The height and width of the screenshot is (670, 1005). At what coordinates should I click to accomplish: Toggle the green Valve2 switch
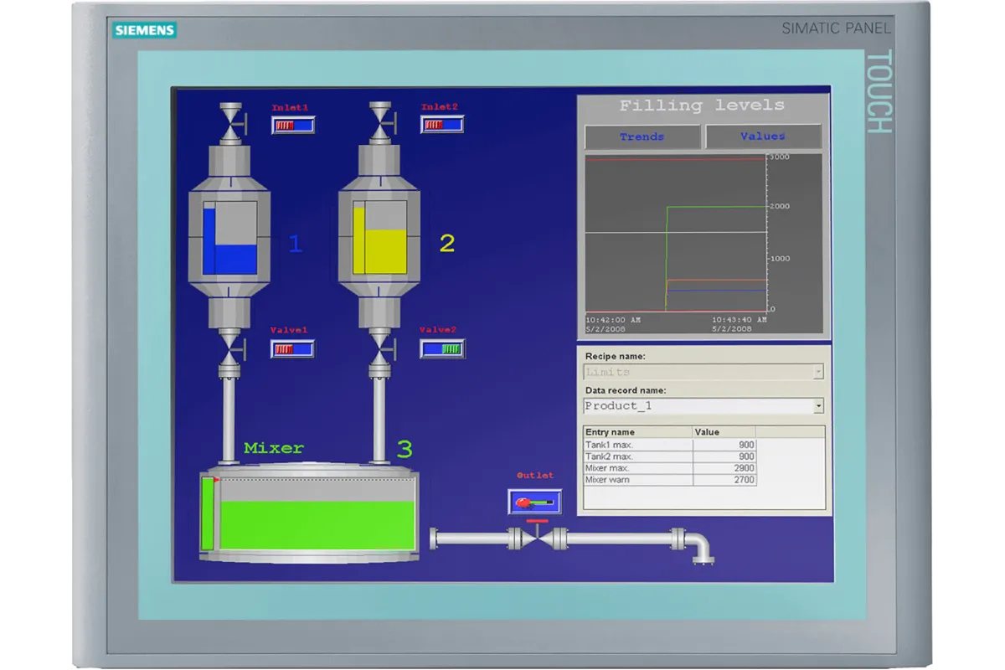tap(442, 348)
